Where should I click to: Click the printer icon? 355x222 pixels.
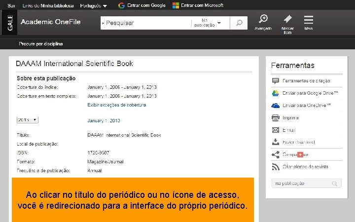(276, 118)
